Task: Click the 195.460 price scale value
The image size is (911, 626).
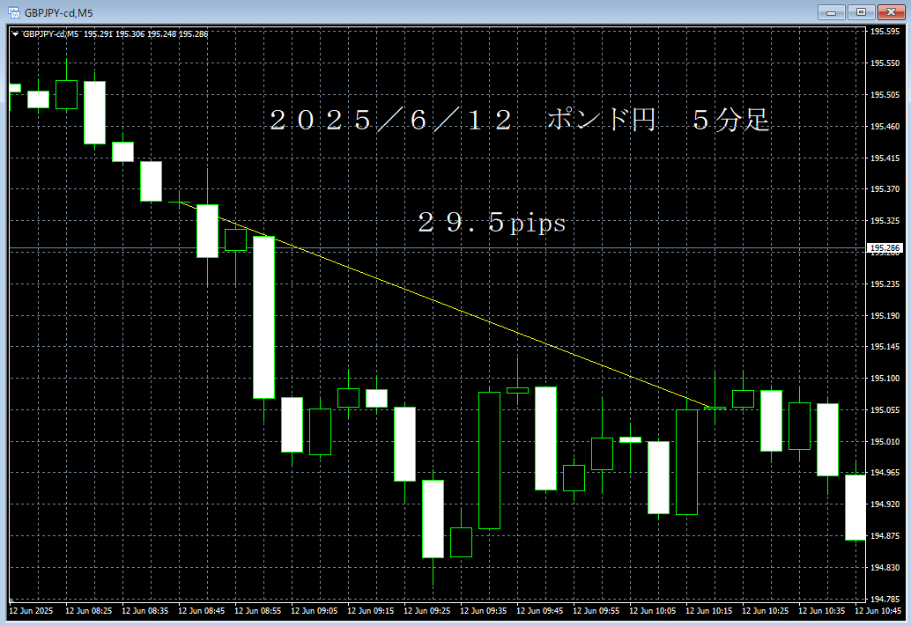Action: [885, 126]
